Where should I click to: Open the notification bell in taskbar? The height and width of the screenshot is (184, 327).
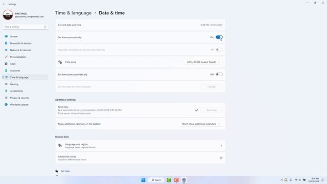322,180
